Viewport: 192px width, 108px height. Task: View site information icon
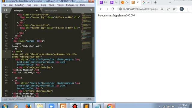120,9
